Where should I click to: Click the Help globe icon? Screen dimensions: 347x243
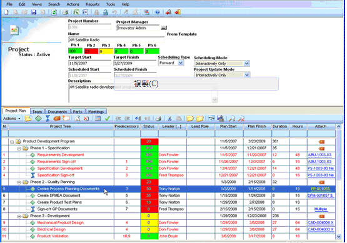tap(158, 12)
